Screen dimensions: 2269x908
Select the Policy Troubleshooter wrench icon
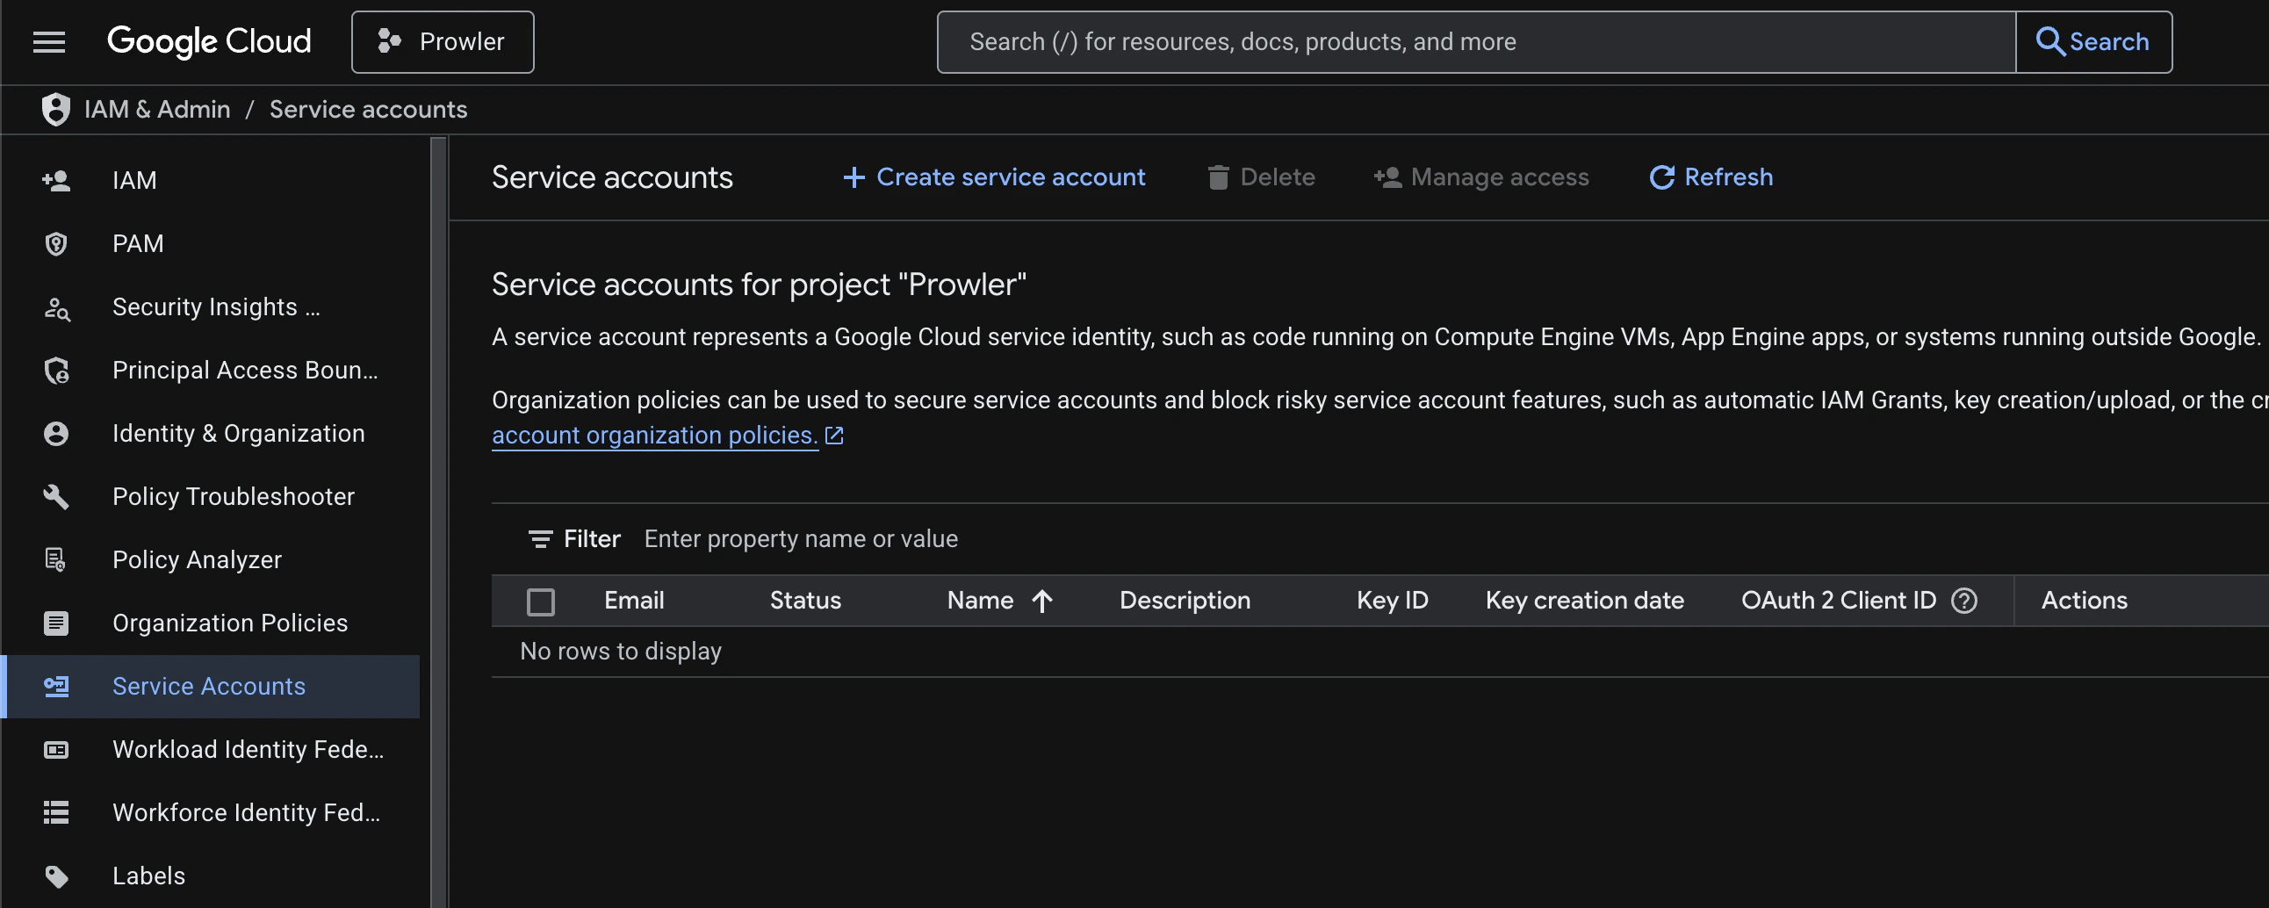click(x=55, y=496)
